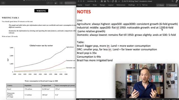
Task: Open the Comments button
Action: pos(172,5)
